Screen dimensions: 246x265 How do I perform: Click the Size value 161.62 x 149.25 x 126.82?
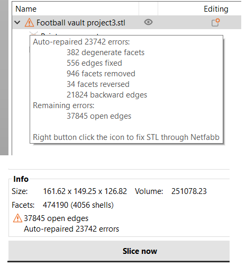[85, 191]
